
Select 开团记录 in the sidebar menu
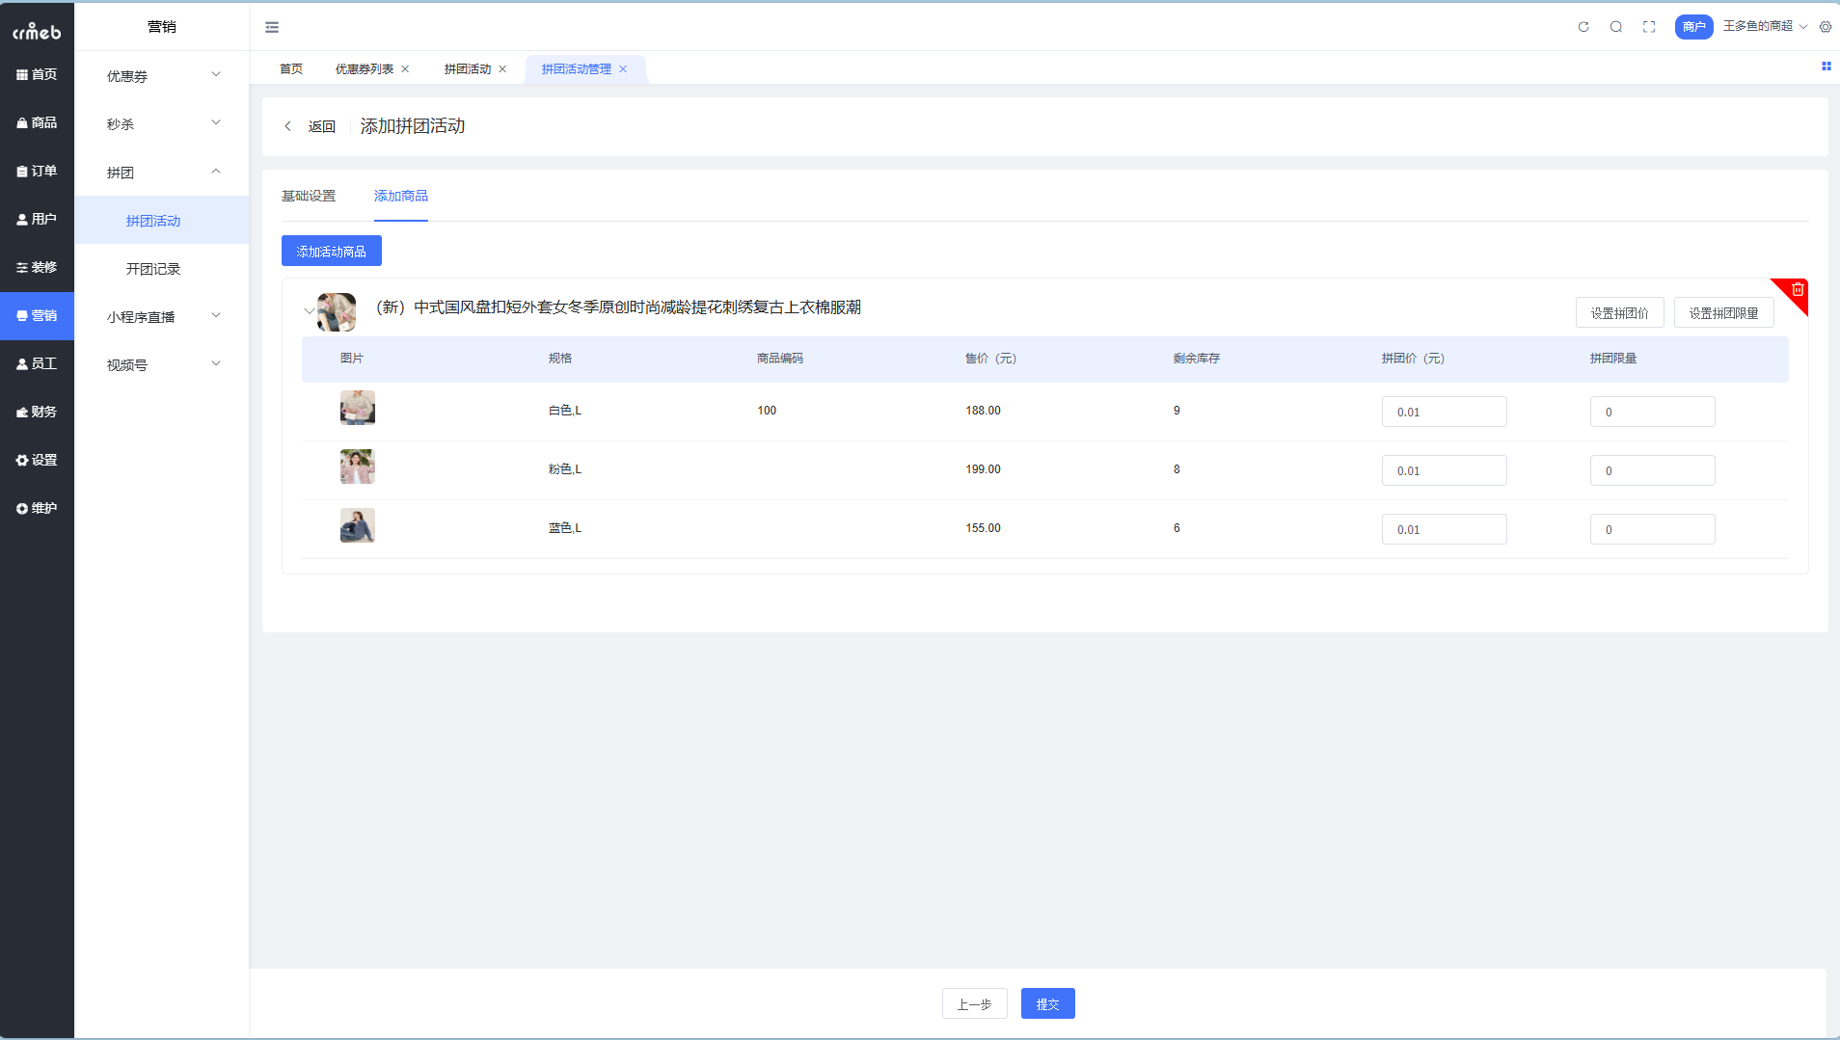point(153,269)
